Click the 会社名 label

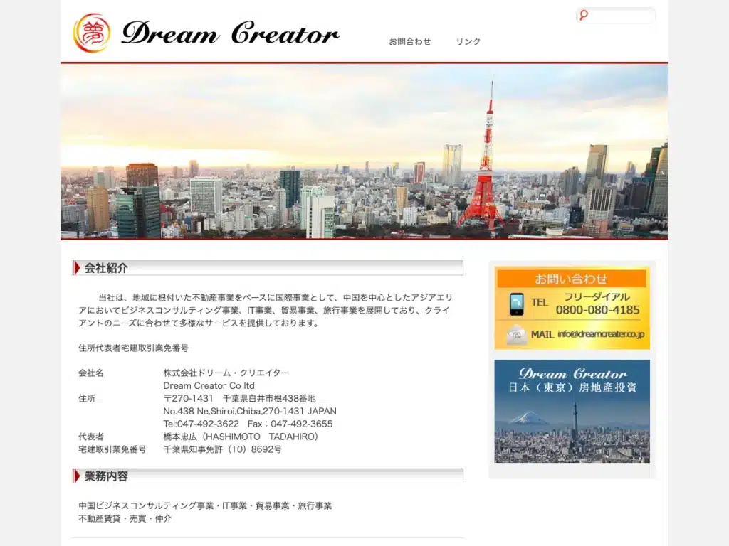(90, 373)
